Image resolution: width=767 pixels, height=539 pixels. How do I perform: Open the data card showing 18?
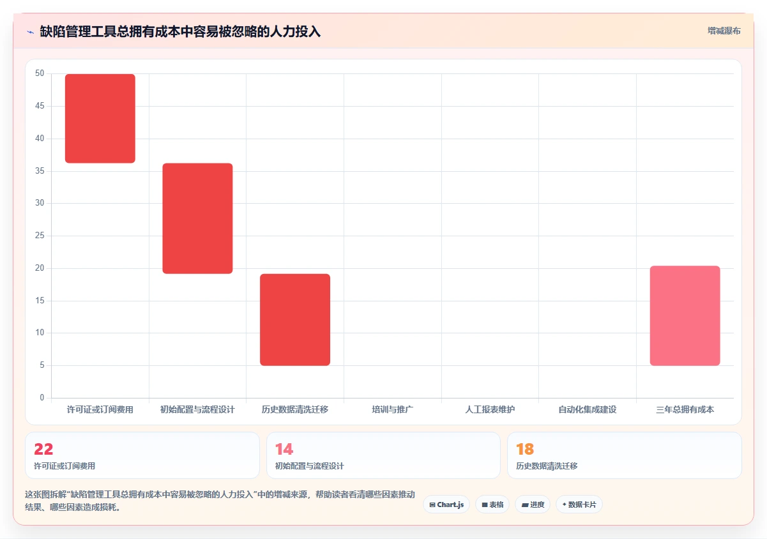pos(625,455)
